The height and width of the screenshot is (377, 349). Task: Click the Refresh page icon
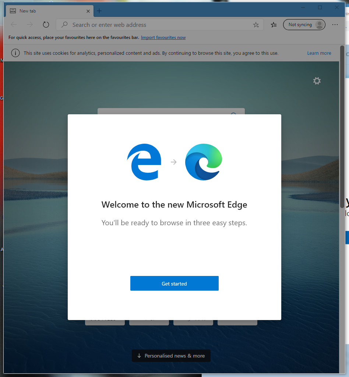(x=46, y=25)
